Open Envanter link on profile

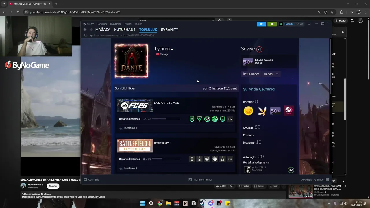tap(249, 135)
